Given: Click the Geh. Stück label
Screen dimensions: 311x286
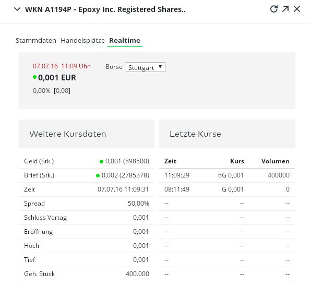Looking at the screenshot, I should [39, 273].
